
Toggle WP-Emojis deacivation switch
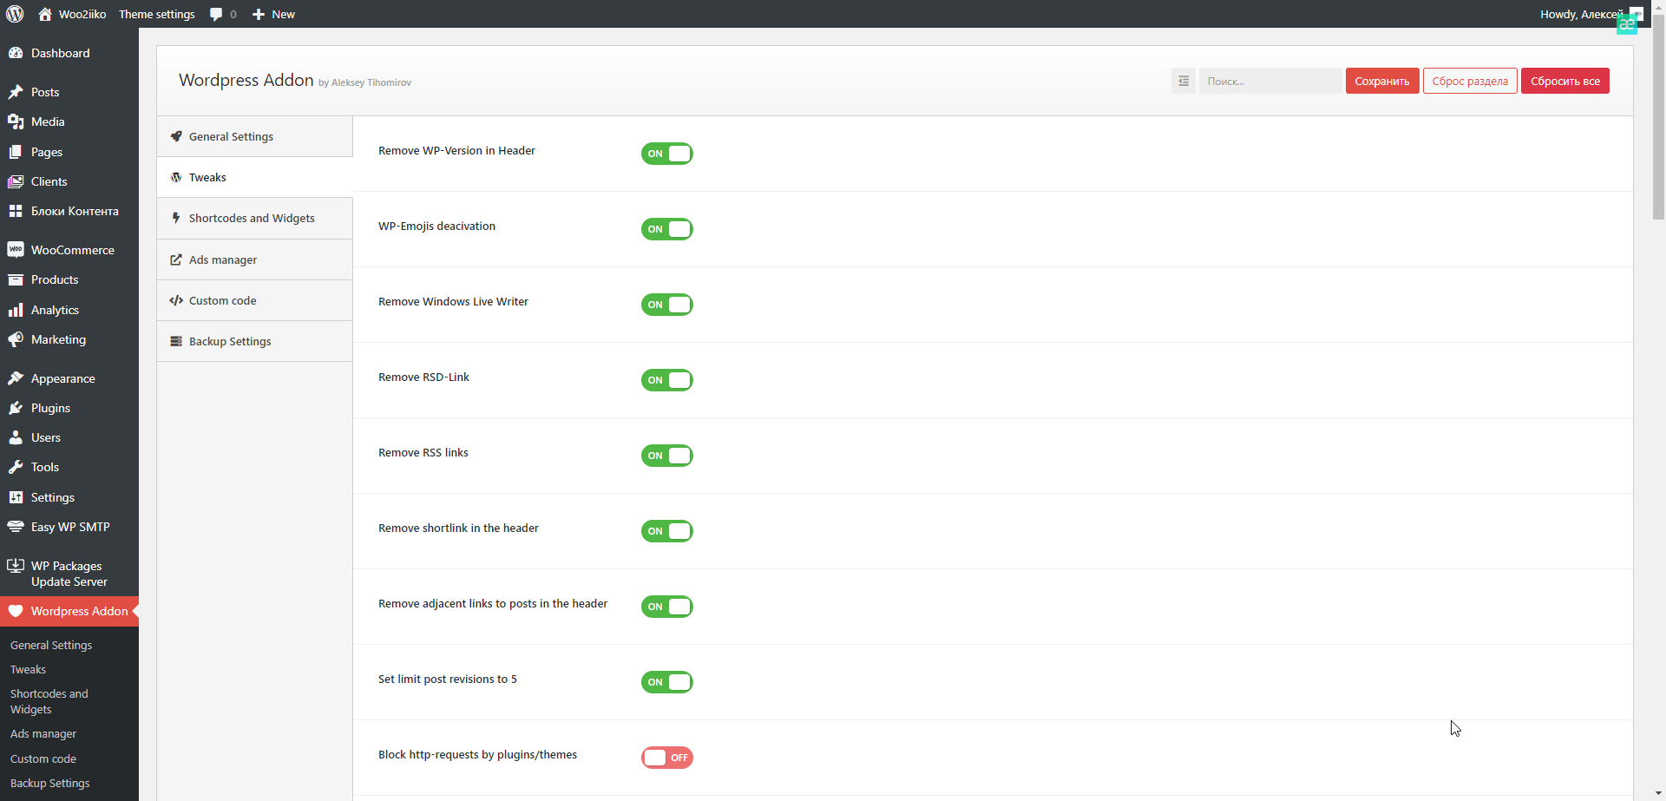pyautogui.click(x=667, y=229)
